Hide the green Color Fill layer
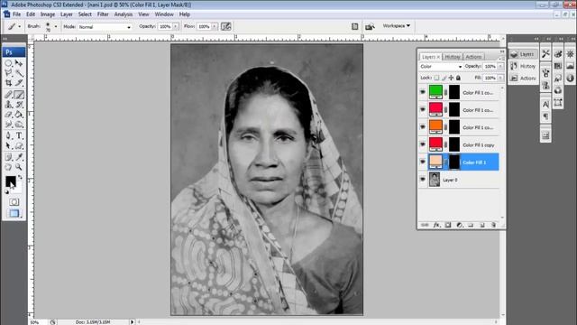577x325 pixels. 423,92
